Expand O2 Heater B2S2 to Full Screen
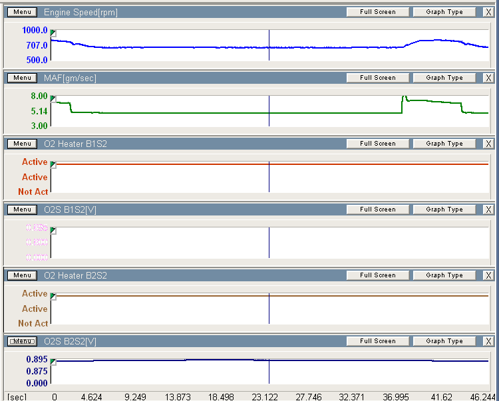499x401 pixels. pos(377,275)
